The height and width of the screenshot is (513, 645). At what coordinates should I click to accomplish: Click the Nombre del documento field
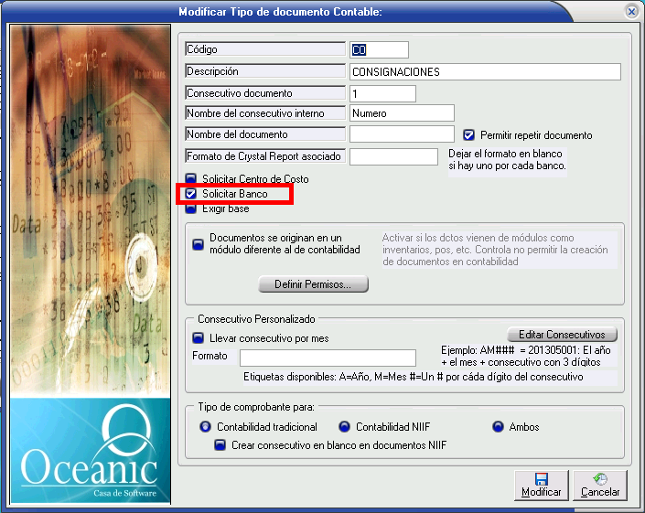click(x=402, y=134)
